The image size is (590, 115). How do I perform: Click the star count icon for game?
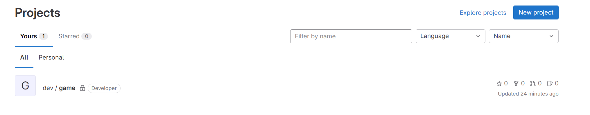pyautogui.click(x=499, y=84)
